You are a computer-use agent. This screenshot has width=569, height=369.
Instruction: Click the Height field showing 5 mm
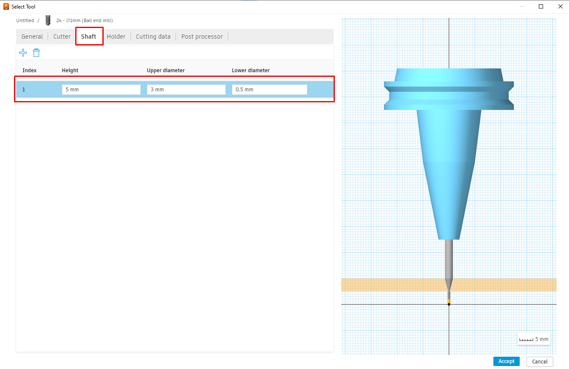pos(101,89)
